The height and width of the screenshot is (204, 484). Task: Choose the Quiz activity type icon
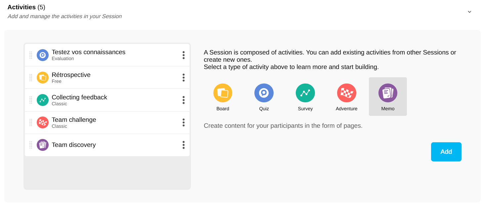click(x=264, y=93)
